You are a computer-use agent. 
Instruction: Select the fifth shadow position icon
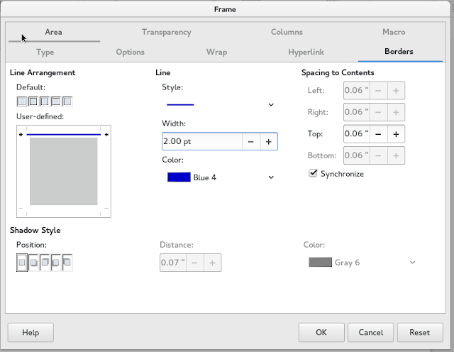67,263
